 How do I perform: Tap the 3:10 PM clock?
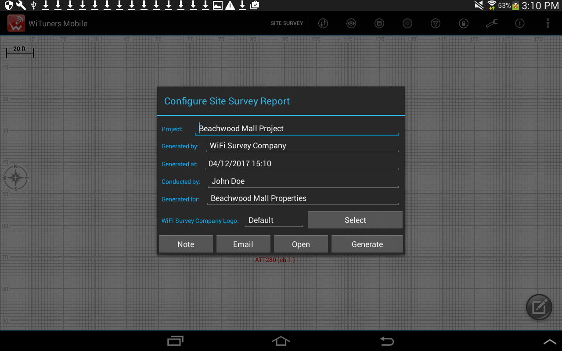pos(540,6)
